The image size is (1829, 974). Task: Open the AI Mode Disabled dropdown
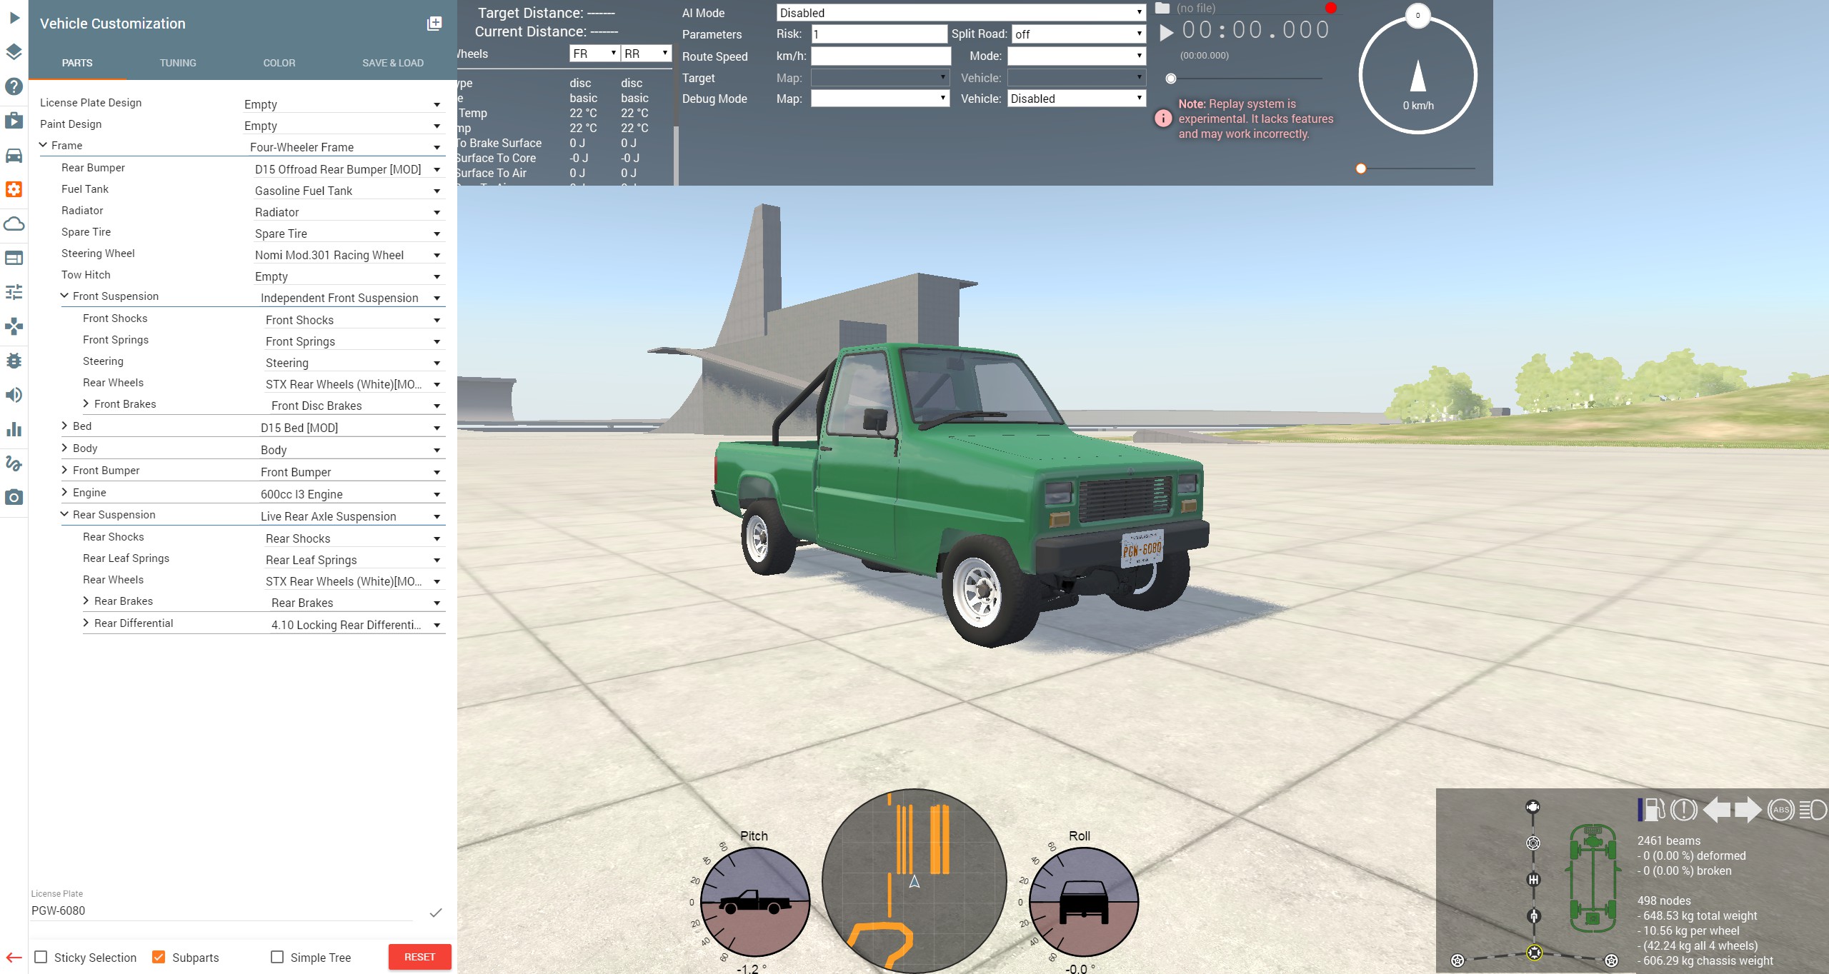click(x=960, y=13)
